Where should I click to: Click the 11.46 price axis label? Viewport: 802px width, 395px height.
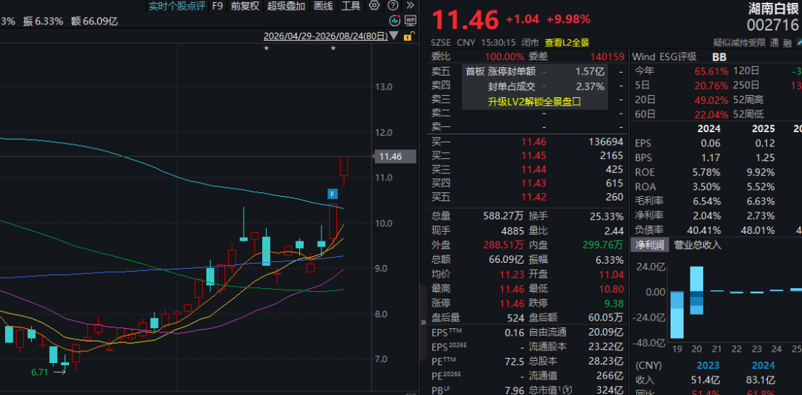tap(394, 157)
